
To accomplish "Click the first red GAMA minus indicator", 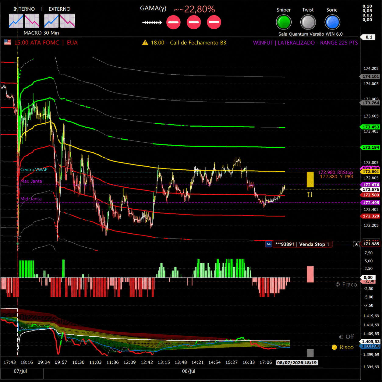I will click(x=174, y=22).
